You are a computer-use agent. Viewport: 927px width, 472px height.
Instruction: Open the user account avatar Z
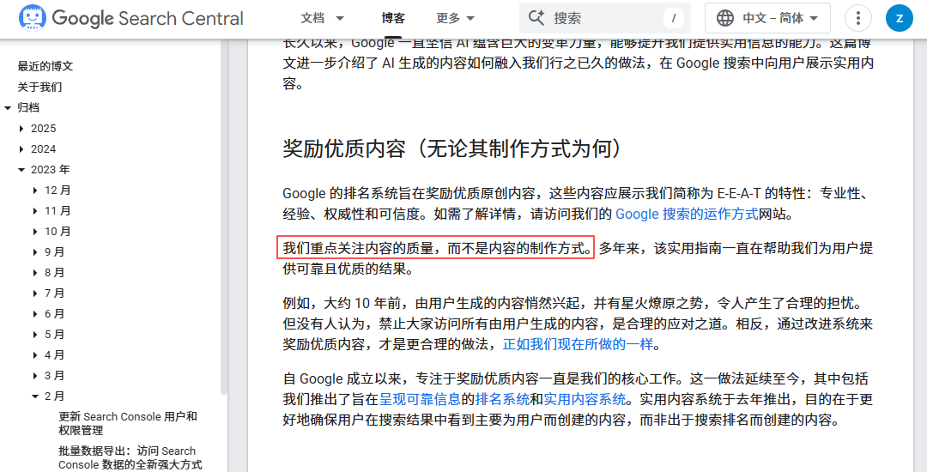900,18
